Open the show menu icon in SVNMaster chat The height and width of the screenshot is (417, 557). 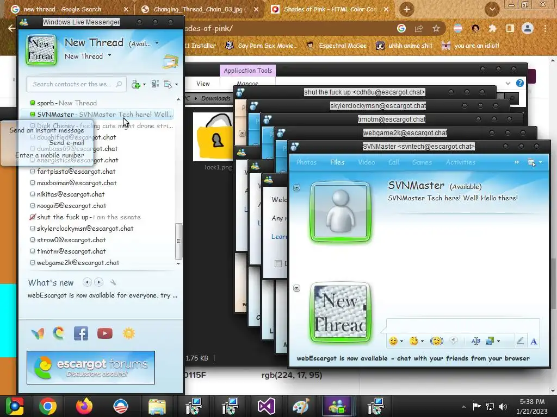tap(532, 162)
